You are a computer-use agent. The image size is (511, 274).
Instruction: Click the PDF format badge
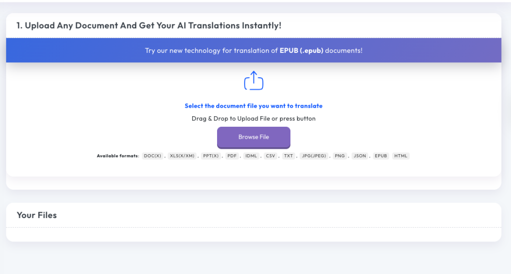232,156
